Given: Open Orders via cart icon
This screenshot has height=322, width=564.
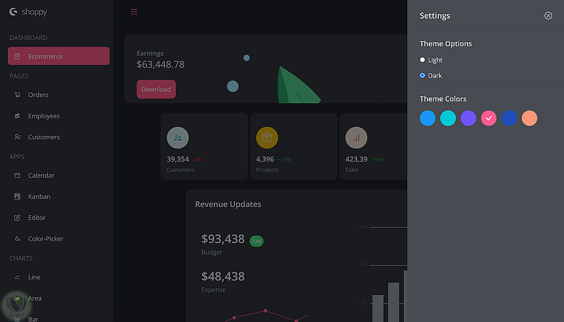Looking at the screenshot, I should [17, 95].
